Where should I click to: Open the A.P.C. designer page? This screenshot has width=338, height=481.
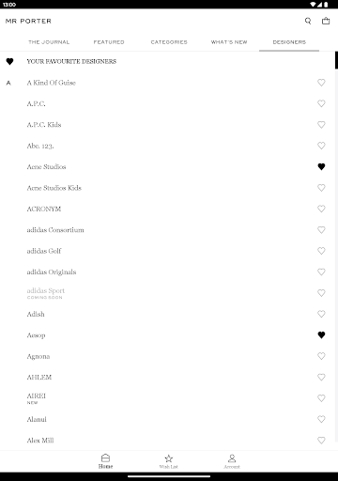36,103
